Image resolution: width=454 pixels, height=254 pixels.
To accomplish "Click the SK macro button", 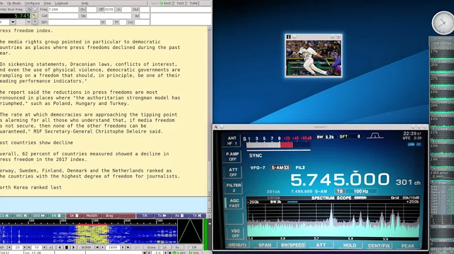I will [x=74, y=216].
